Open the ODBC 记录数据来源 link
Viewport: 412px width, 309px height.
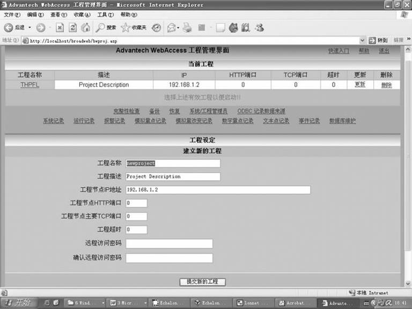point(261,111)
